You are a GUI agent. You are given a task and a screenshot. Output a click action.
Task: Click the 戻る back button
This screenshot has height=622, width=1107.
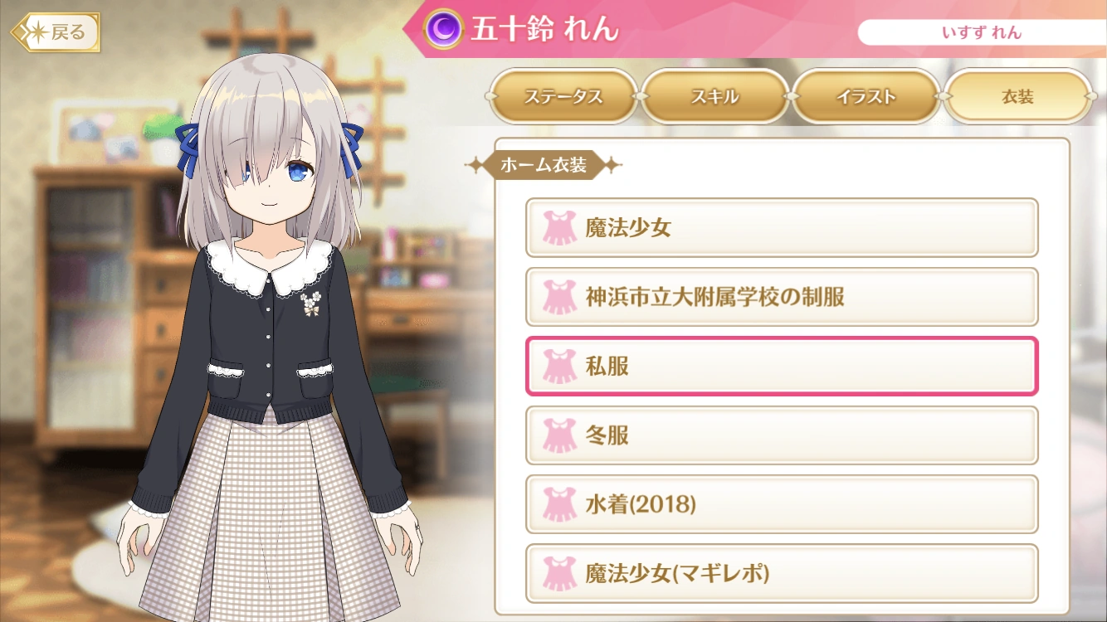[x=56, y=32]
